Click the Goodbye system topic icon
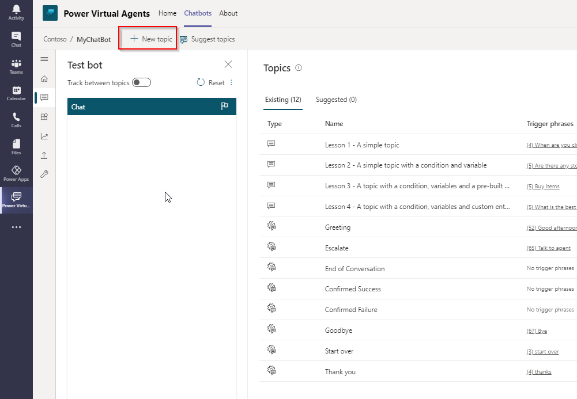The height and width of the screenshot is (399, 577). 271,329
